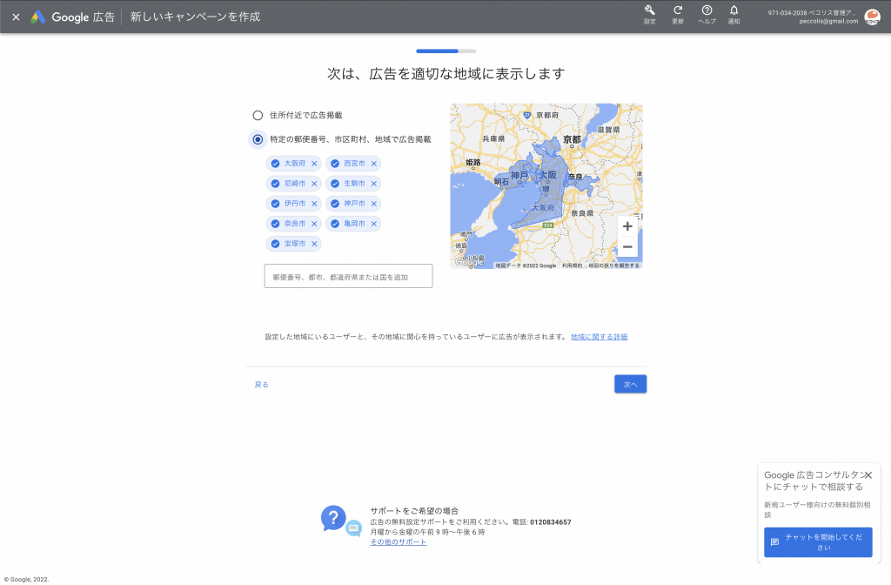Viewport: 891px width, 585px height.
Task: Click 利用規約 link on the map
Action: coord(572,266)
